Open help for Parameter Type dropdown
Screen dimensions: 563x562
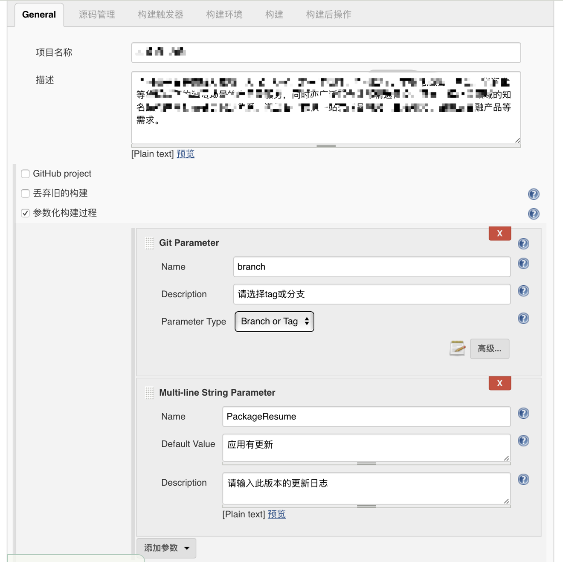point(523,319)
